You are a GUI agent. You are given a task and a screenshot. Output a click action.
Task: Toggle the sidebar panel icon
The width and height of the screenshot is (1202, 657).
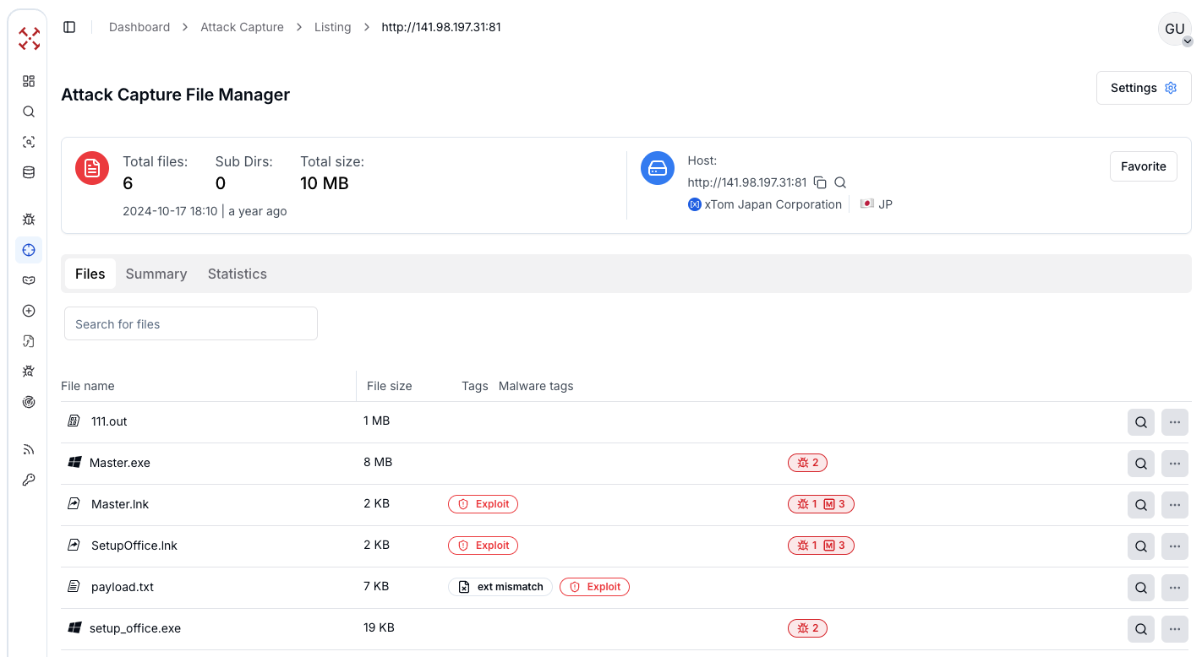69,27
